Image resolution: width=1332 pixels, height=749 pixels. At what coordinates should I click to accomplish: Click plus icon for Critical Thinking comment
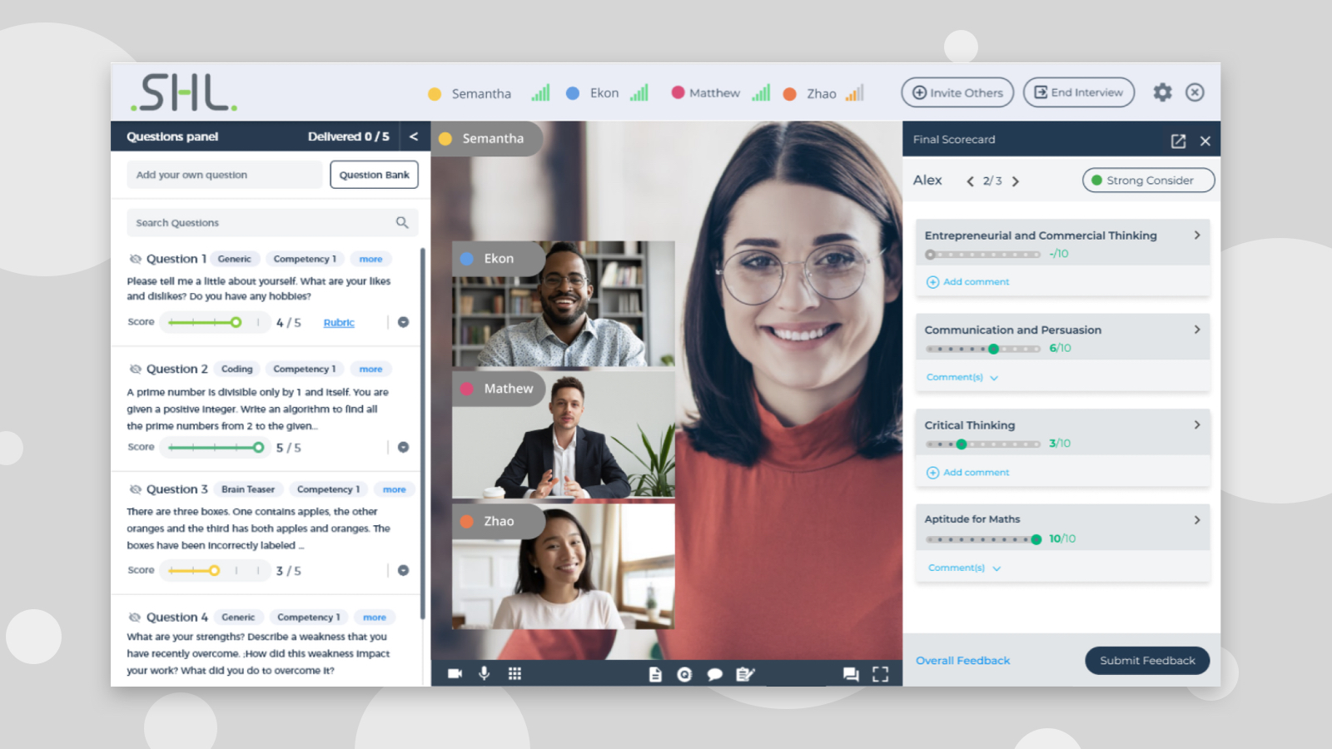coord(932,473)
